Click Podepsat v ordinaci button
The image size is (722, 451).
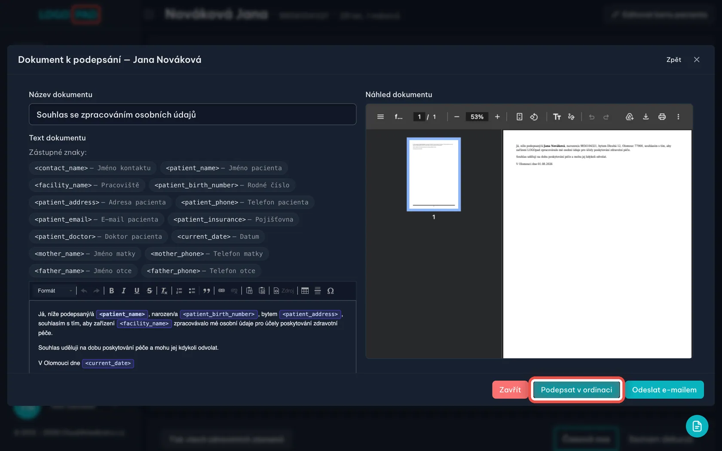(576, 390)
